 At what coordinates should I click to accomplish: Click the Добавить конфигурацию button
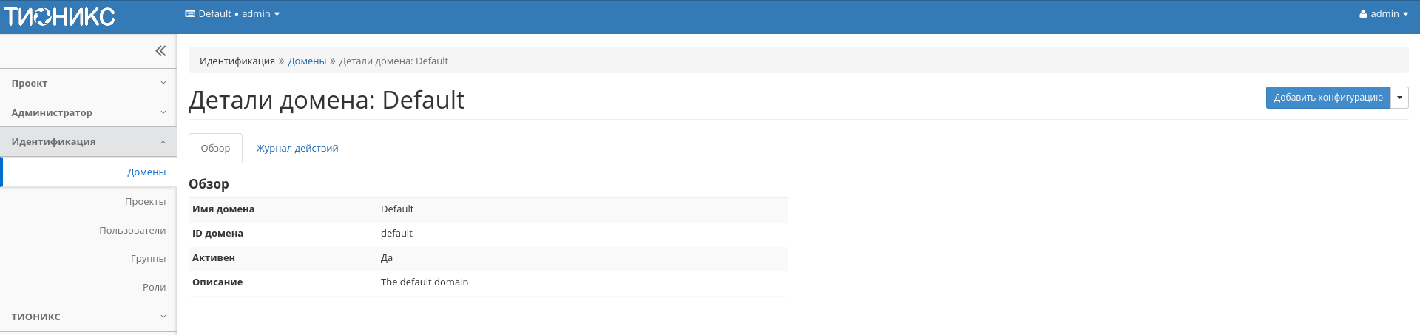pyautogui.click(x=1328, y=98)
